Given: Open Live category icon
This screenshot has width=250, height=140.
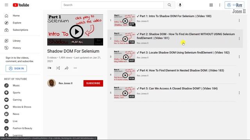Looking at the screenshot, I should pyautogui.click(x=6, y=121).
